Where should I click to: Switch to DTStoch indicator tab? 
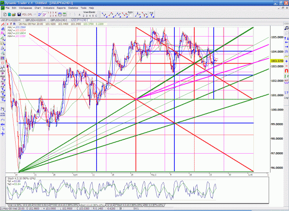pos(129,205)
